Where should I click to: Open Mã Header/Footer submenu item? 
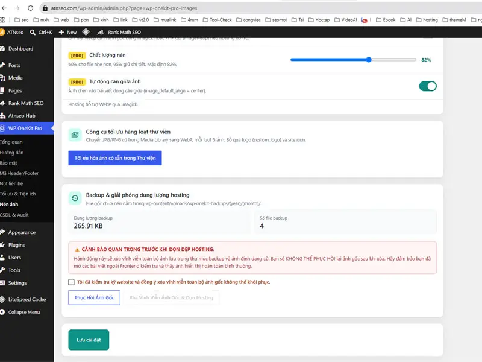click(19, 173)
